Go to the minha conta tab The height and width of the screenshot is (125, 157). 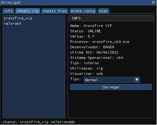83,11
